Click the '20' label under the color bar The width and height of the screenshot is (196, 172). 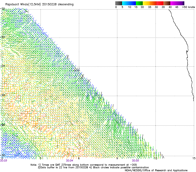142,7
